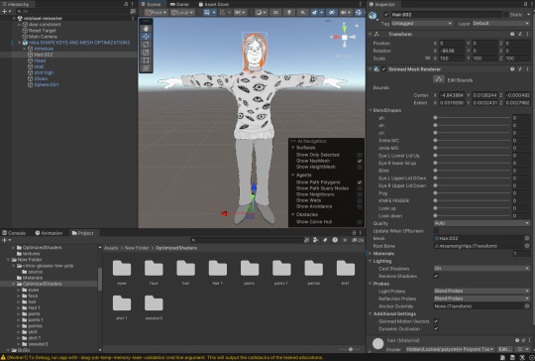Select the Scale tool
Viewport: 535px width, 361px height.
point(146,53)
